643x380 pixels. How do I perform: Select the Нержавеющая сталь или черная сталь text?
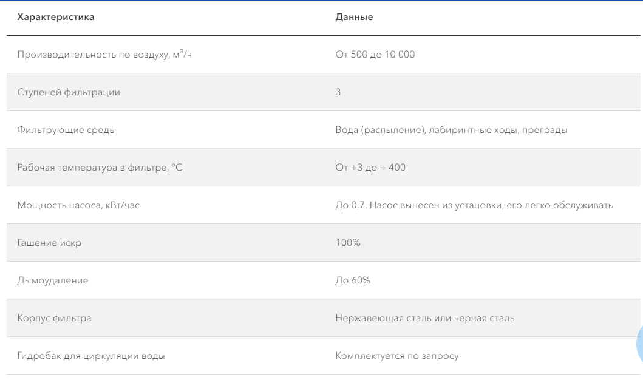click(x=425, y=318)
